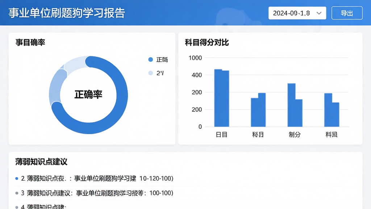Click the 400 y-axis value

point(197,75)
